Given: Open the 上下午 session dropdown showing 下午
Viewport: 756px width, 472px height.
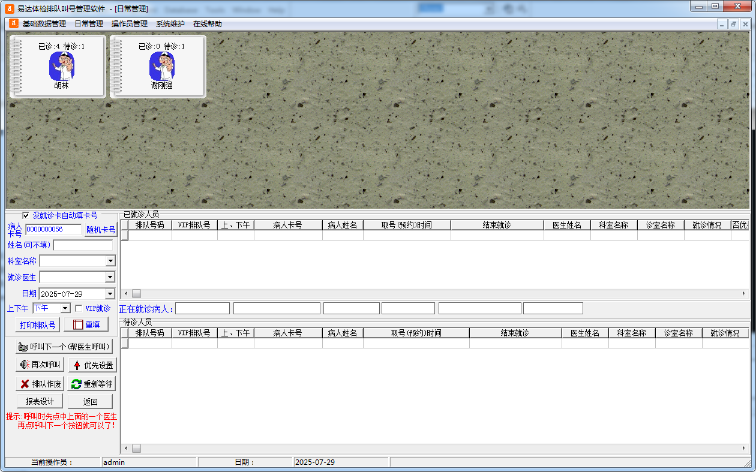Looking at the screenshot, I should (65, 308).
